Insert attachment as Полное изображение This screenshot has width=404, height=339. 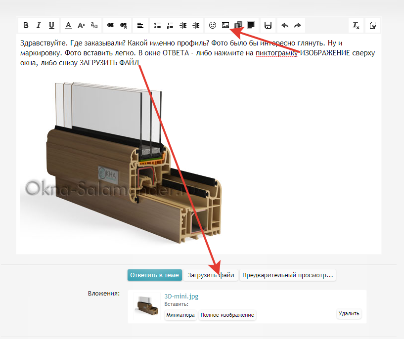point(227,315)
